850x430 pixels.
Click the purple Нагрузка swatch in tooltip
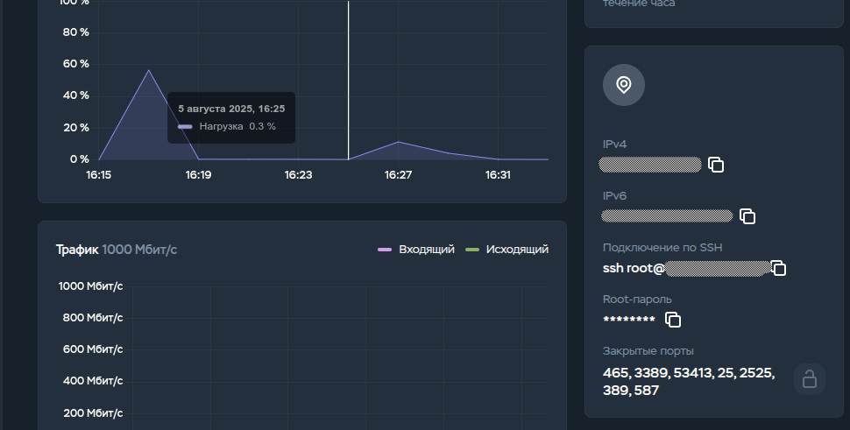point(185,127)
